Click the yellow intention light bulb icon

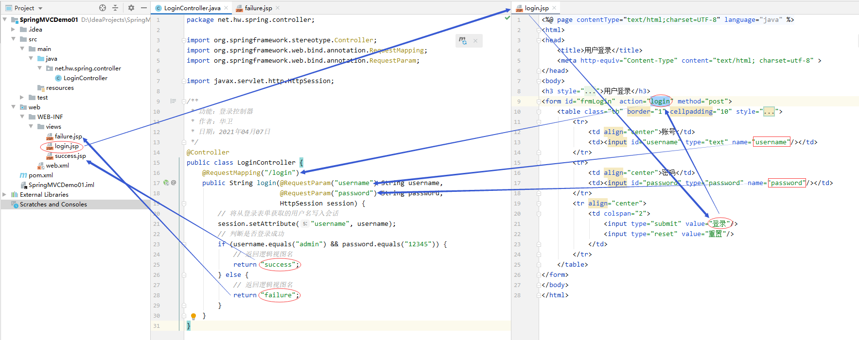tap(193, 316)
